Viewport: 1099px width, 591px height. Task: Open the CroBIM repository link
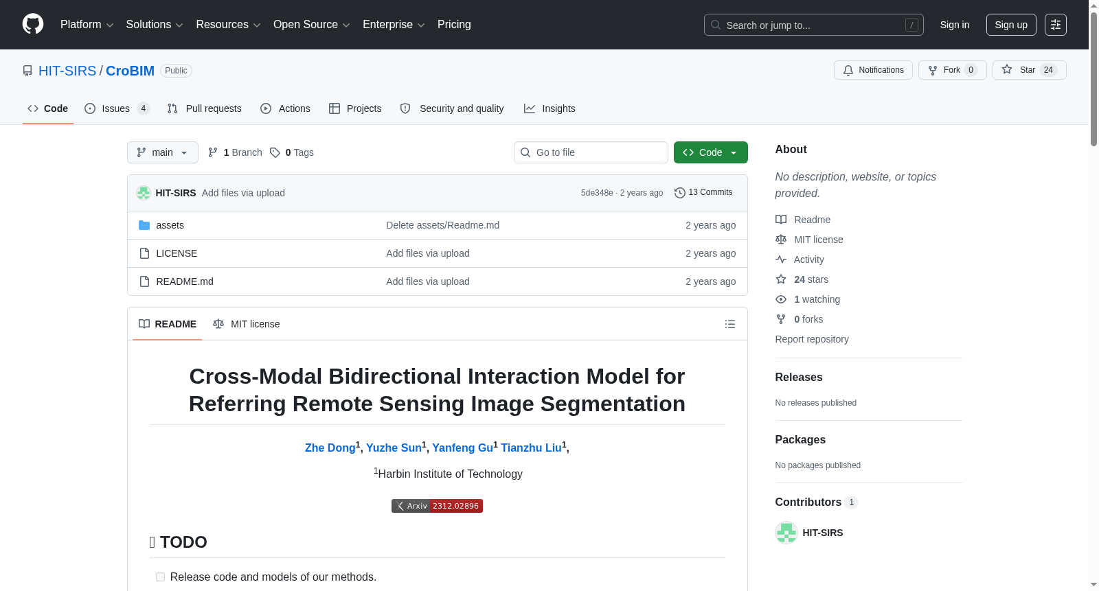pyautogui.click(x=130, y=71)
